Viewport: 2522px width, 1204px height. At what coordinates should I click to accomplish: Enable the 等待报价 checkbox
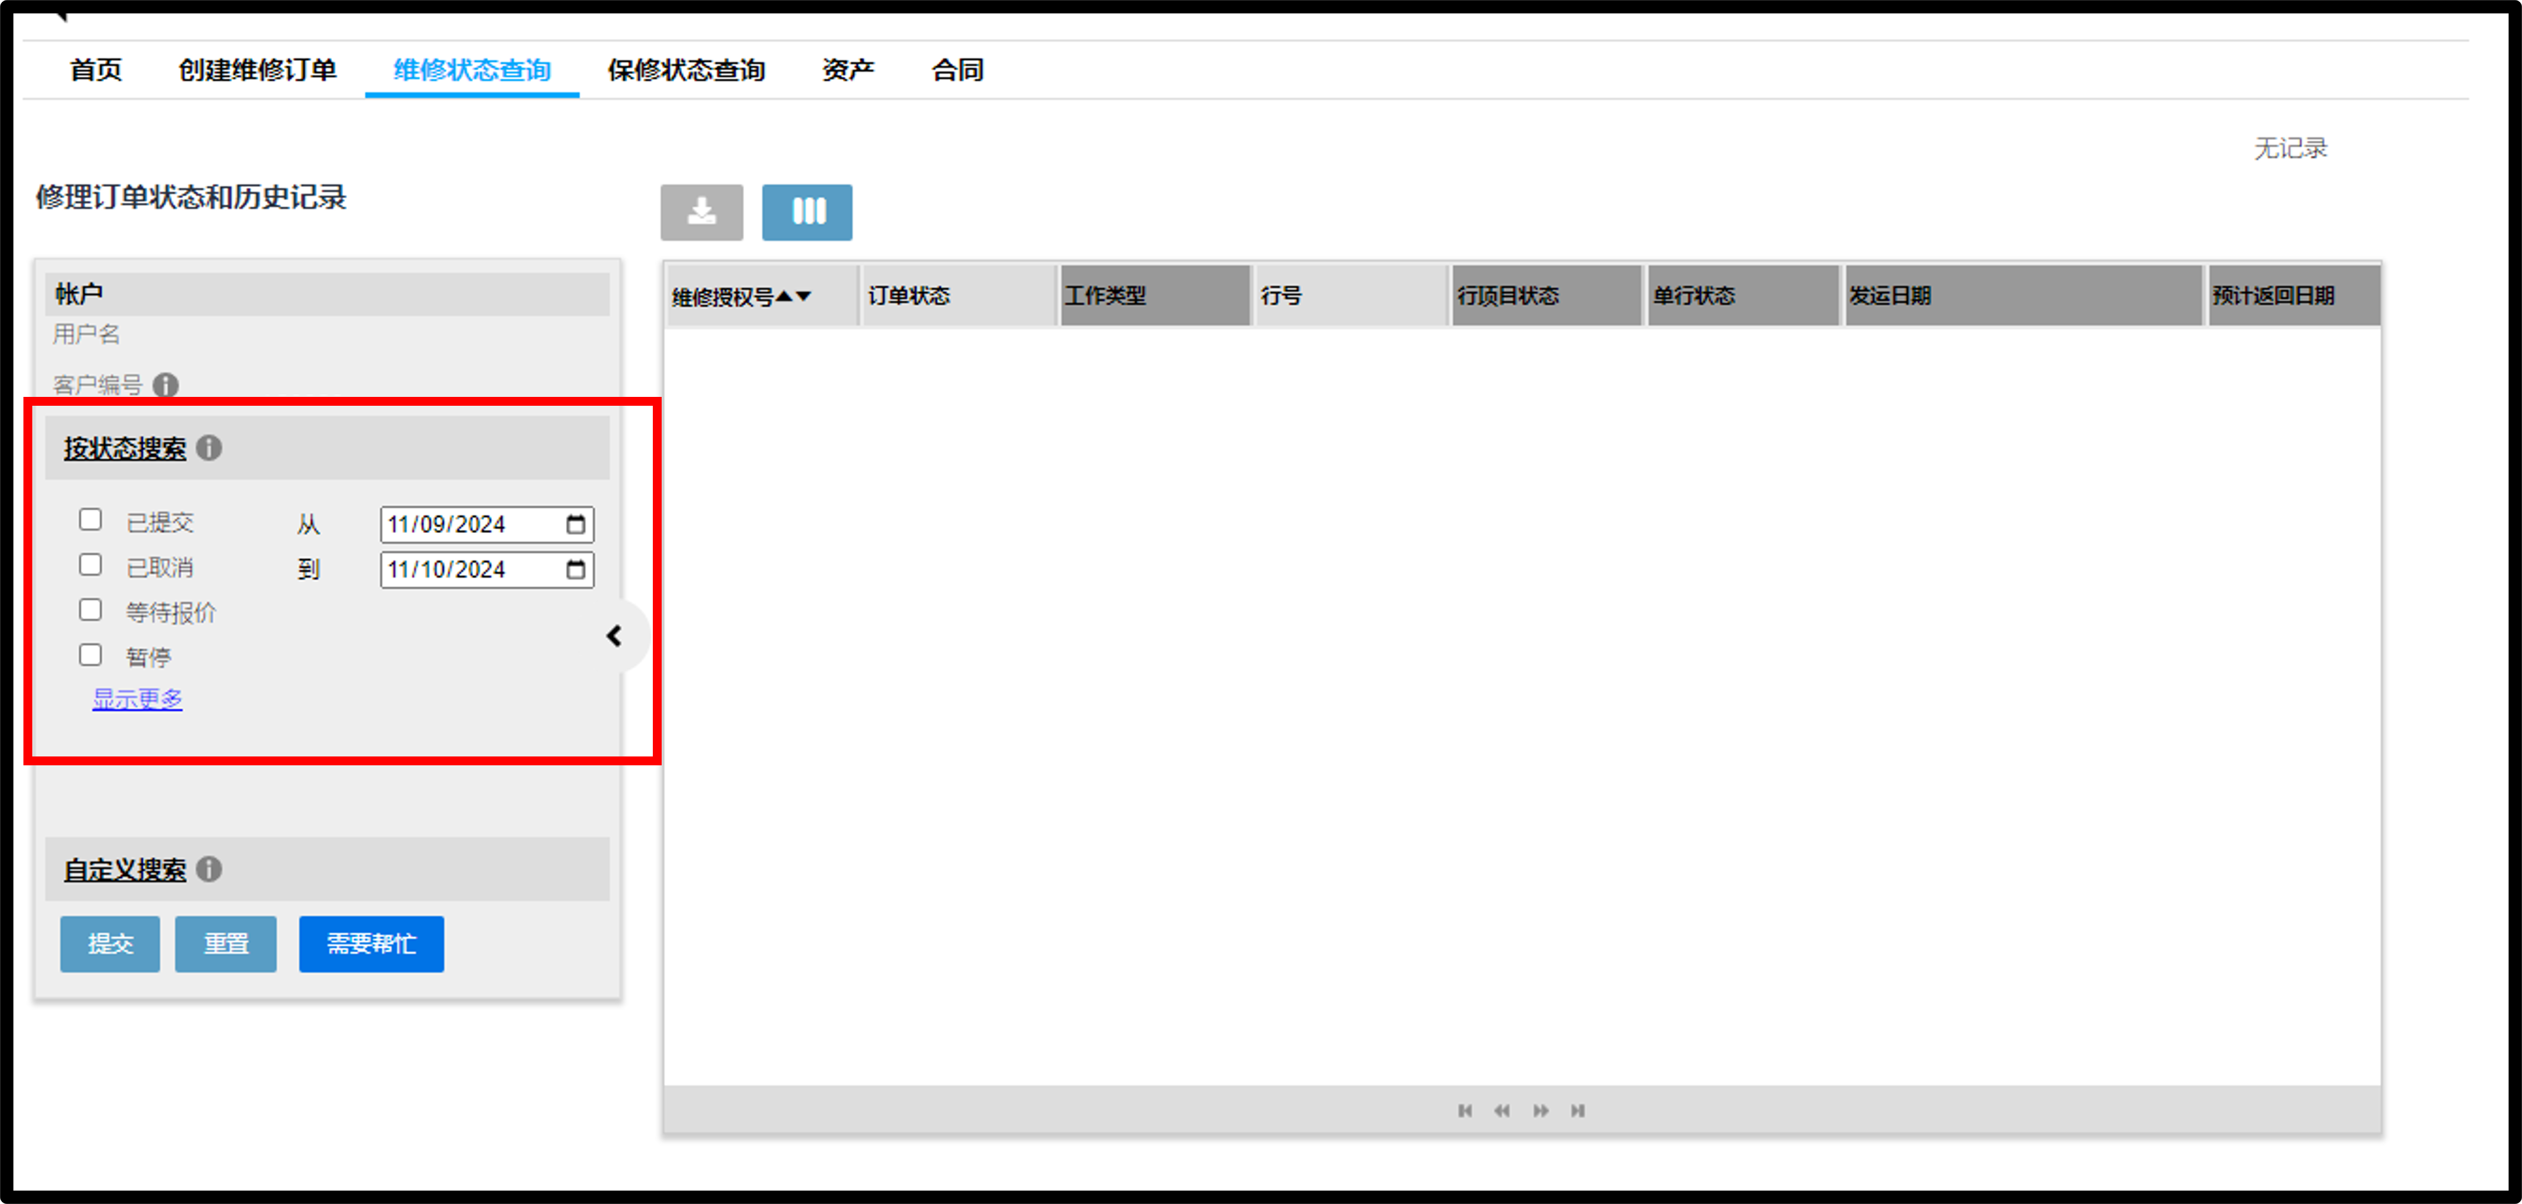tap(90, 610)
